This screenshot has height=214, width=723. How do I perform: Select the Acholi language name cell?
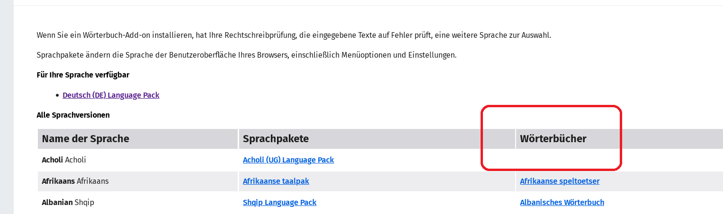point(64,160)
